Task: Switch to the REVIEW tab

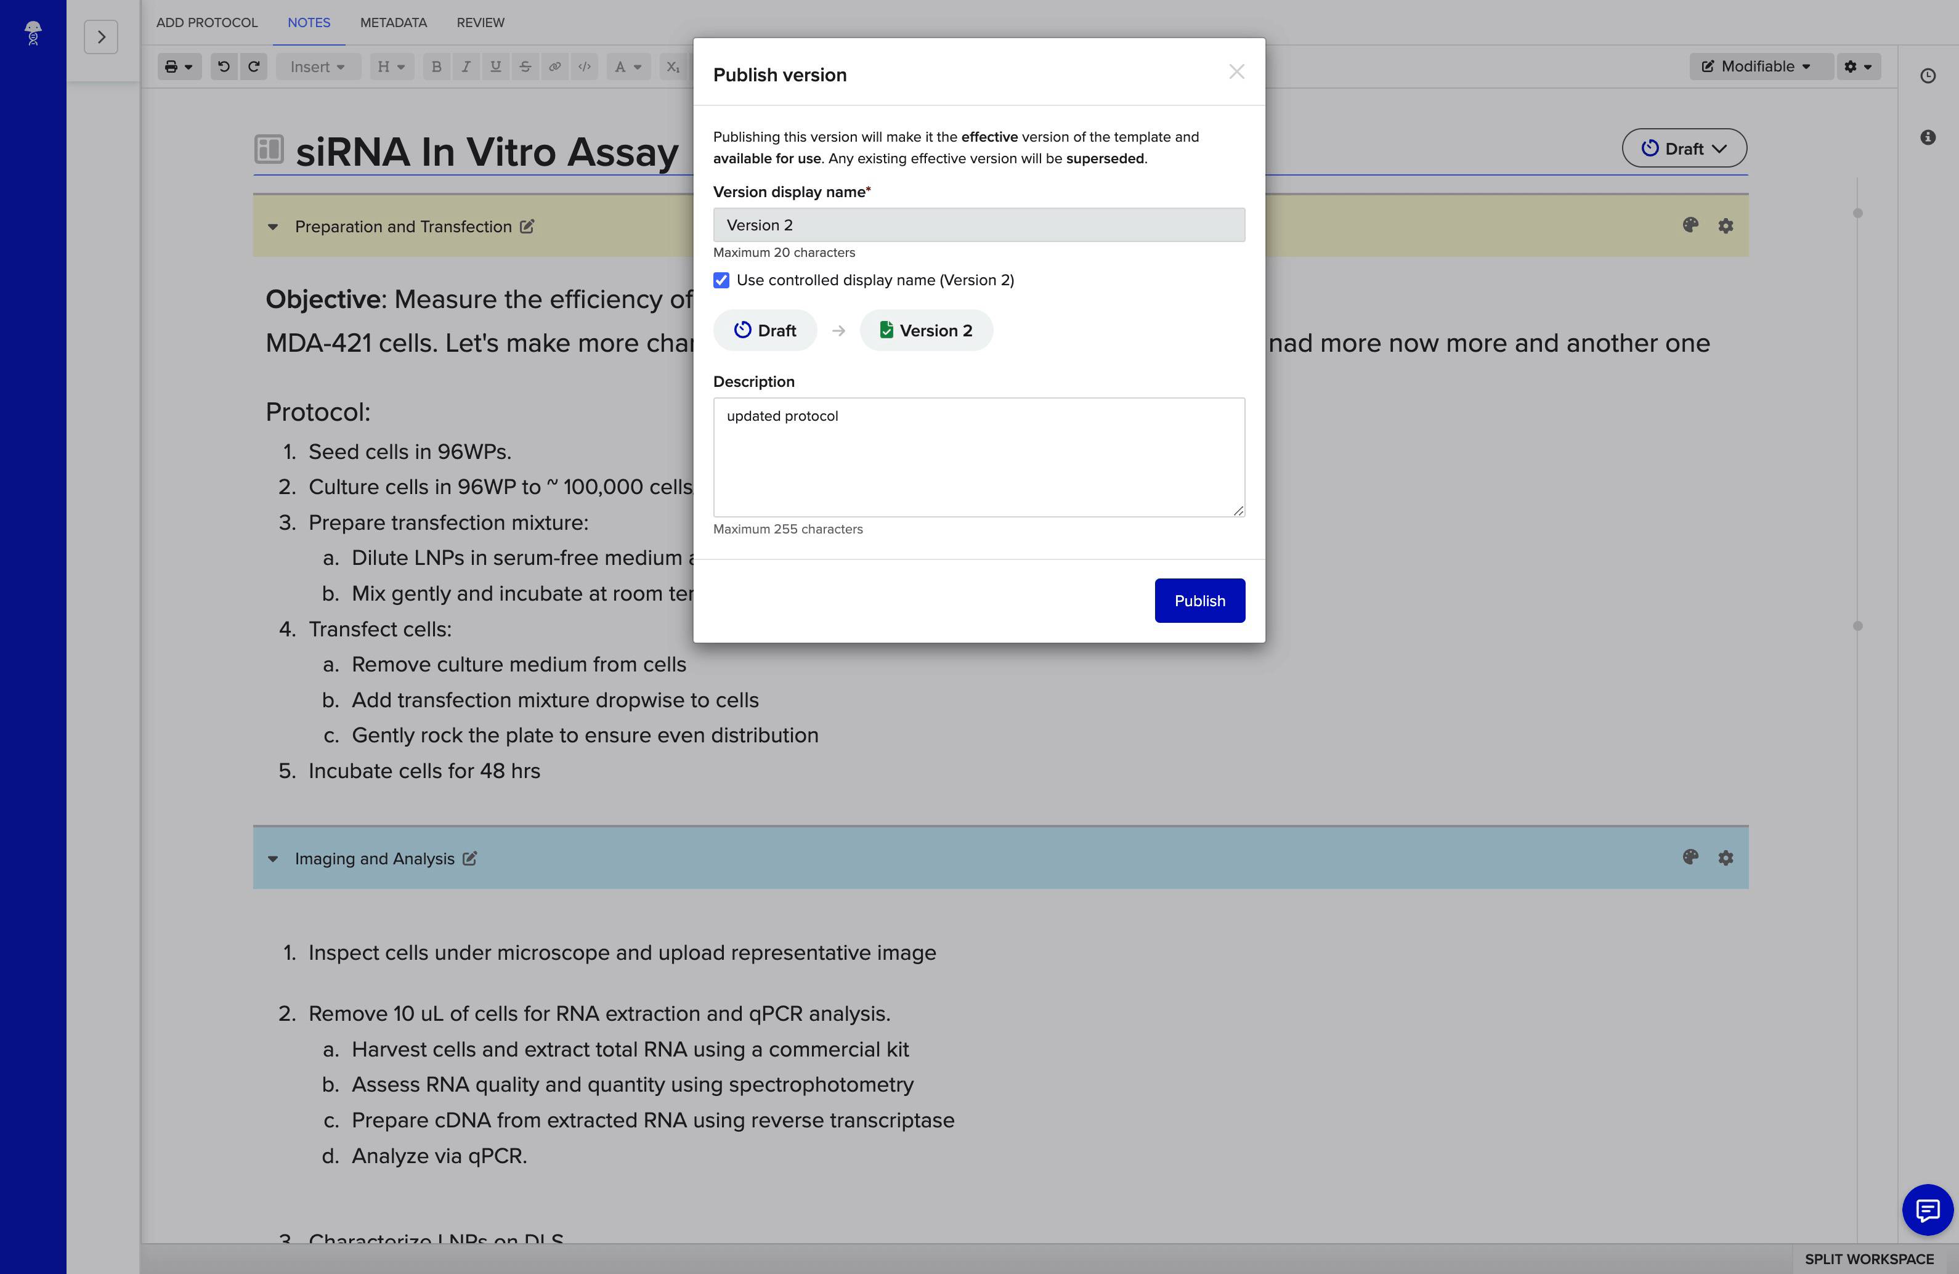Action: [480, 23]
